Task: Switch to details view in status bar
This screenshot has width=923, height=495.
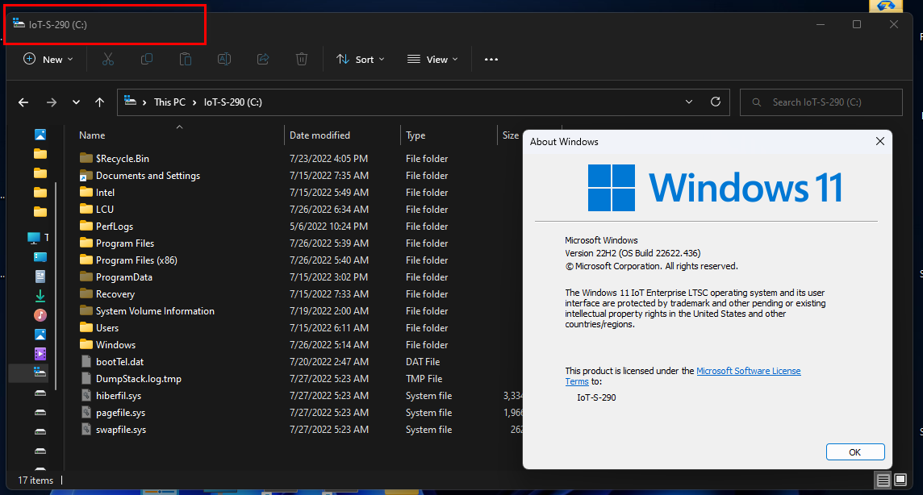Action: (883, 480)
